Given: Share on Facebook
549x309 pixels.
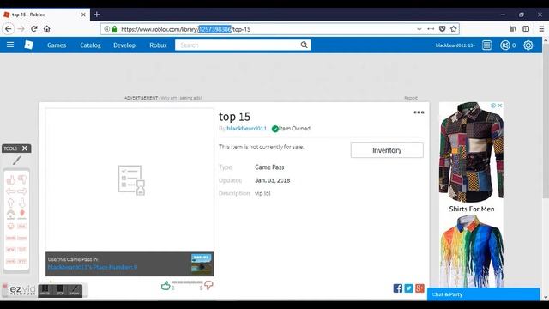Looking at the screenshot, I should [x=398, y=288].
